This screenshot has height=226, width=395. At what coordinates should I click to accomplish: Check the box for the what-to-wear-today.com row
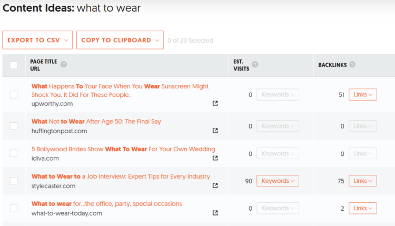pyautogui.click(x=14, y=208)
